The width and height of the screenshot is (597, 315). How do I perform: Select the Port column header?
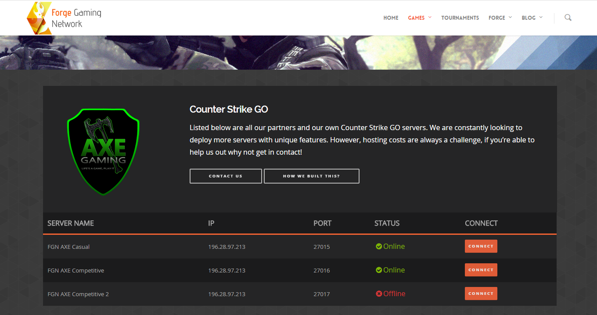[x=323, y=223]
